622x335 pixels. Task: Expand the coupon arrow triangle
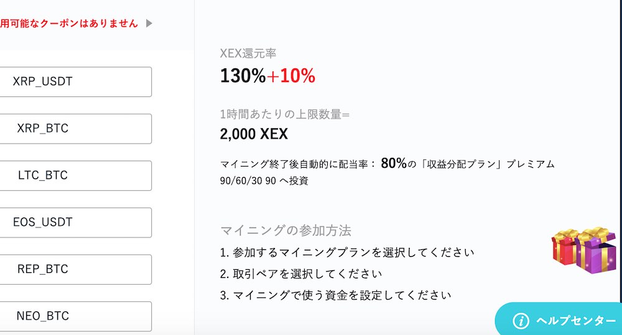click(x=149, y=24)
